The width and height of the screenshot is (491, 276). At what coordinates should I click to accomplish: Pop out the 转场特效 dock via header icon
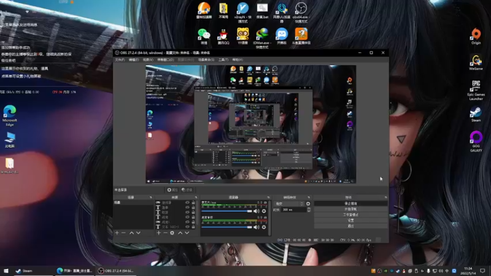[x=309, y=197]
